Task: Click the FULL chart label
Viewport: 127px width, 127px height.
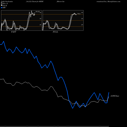Action: [55, 32]
